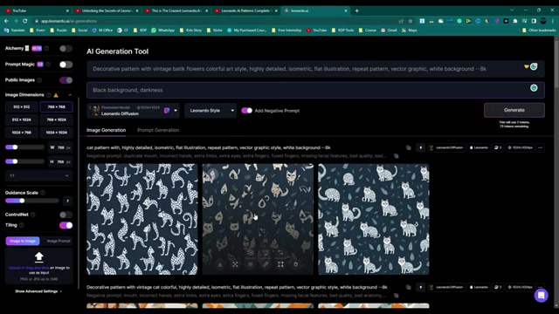This screenshot has height=314, width=559.
Task: Select the Image Generation tab
Action: (106, 130)
